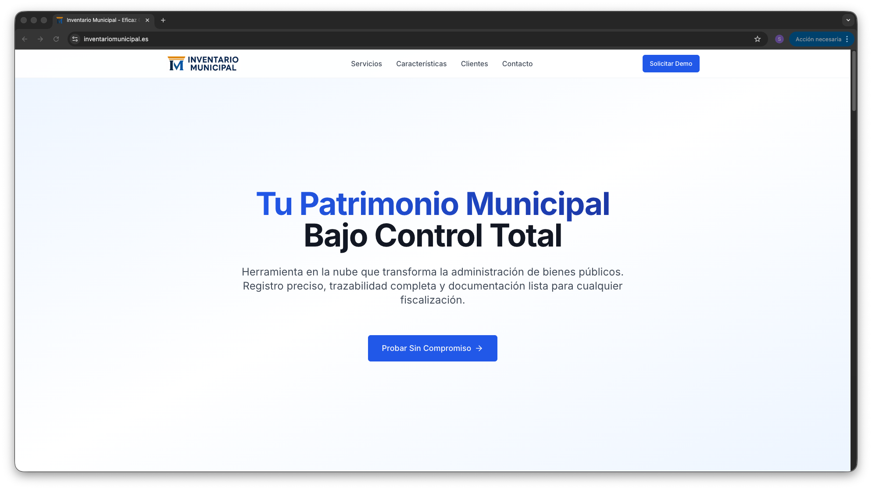Close the Inventario Municipal tab
This screenshot has height=490, width=872.
pyautogui.click(x=147, y=20)
